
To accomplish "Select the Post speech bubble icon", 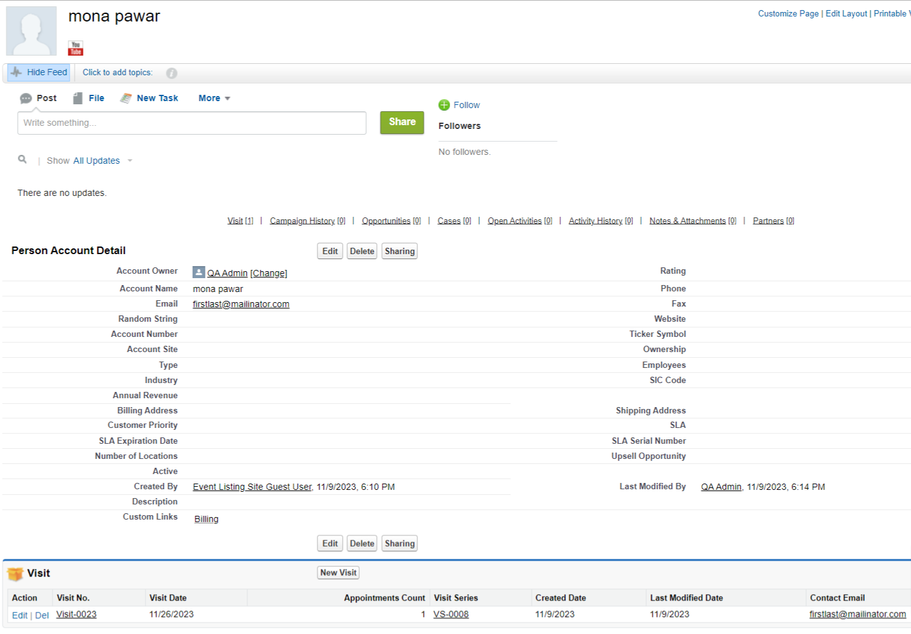I will pyautogui.click(x=26, y=99).
